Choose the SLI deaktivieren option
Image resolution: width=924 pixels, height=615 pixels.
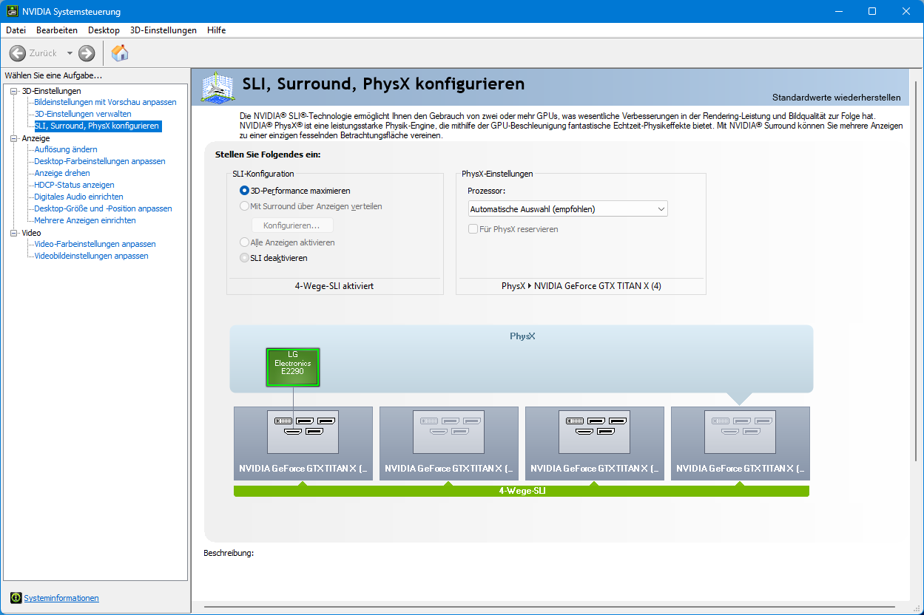click(245, 258)
